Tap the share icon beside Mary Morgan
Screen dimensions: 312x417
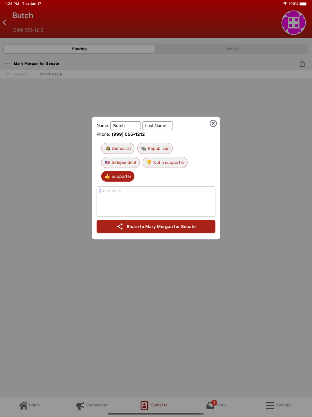click(x=302, y=63)
